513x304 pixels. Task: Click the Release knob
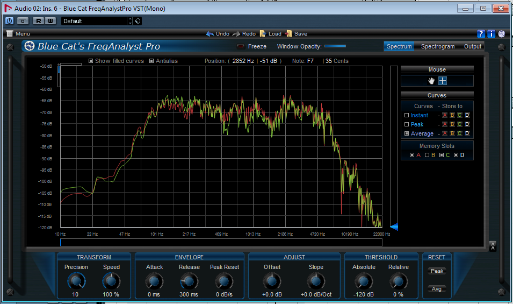point(189,281)
